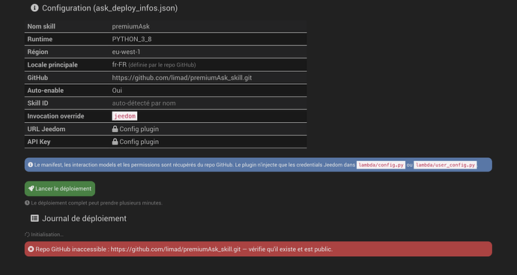Click the Locale principale row label

pyautogui.click(x=52, y=65)
